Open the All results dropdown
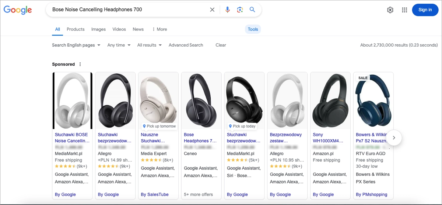This screenshot has height=205, width=442. click(149, 45)
